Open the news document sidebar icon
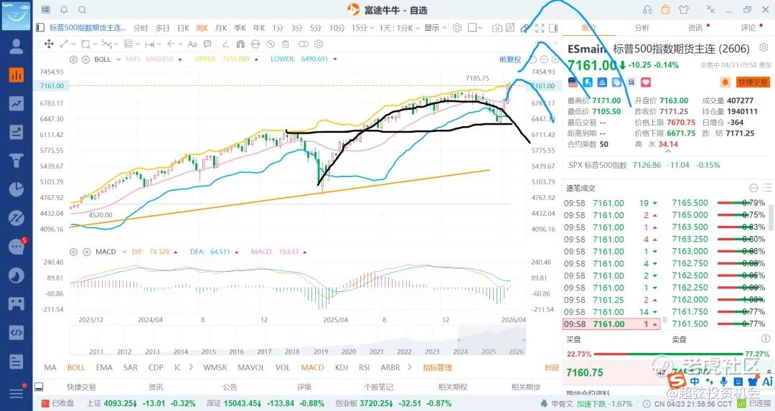The height and width of the screenshot is (411, 775). click(x=17, y=361)
